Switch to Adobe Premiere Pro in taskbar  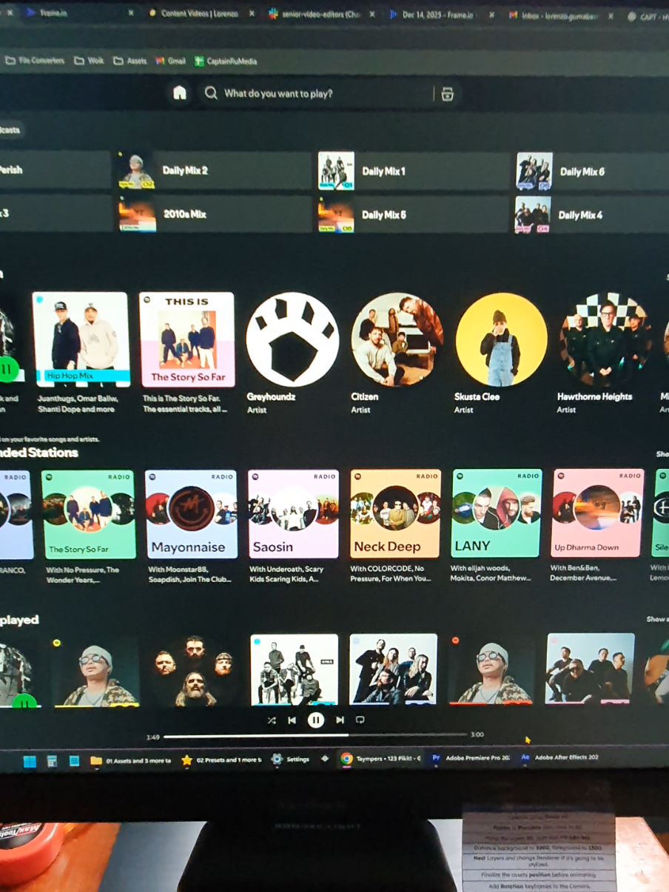tap(472, 758)
